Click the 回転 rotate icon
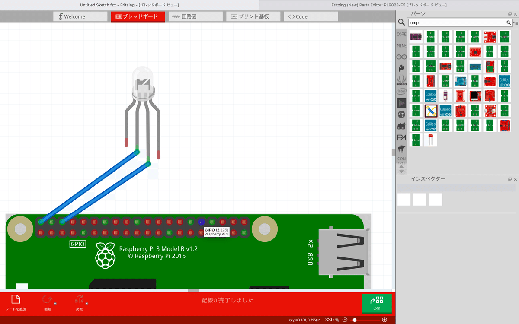The image size is (519, 324). point(47,300)
